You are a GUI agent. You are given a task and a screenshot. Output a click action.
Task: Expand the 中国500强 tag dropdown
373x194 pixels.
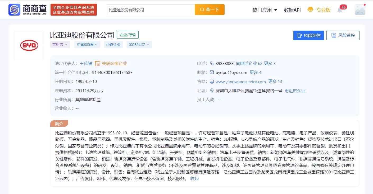[x=87, y=45]
